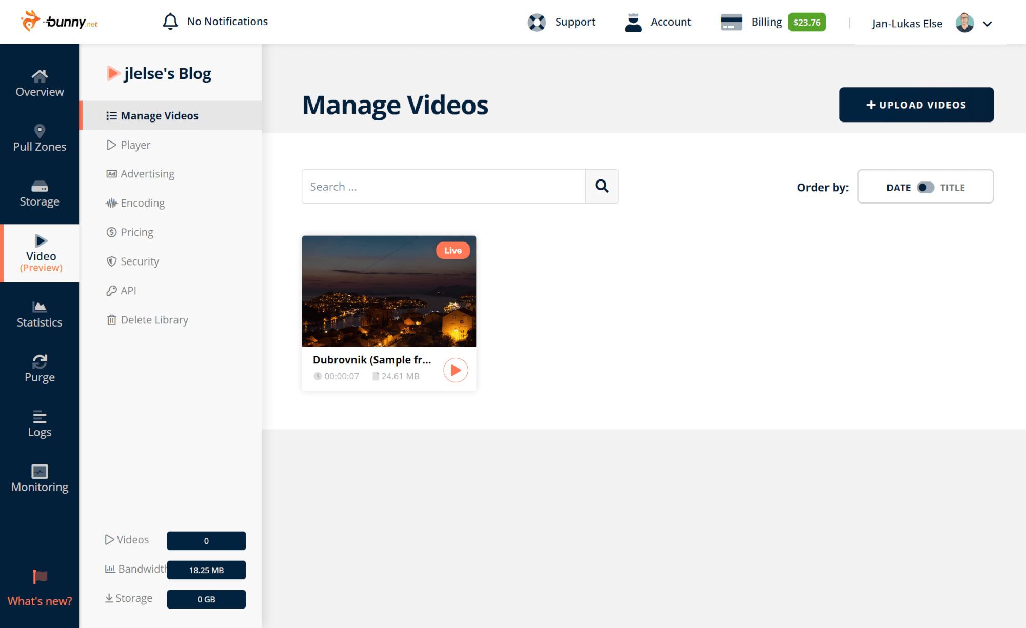Select Manage Videos menu item

click(x=171, y=115)
